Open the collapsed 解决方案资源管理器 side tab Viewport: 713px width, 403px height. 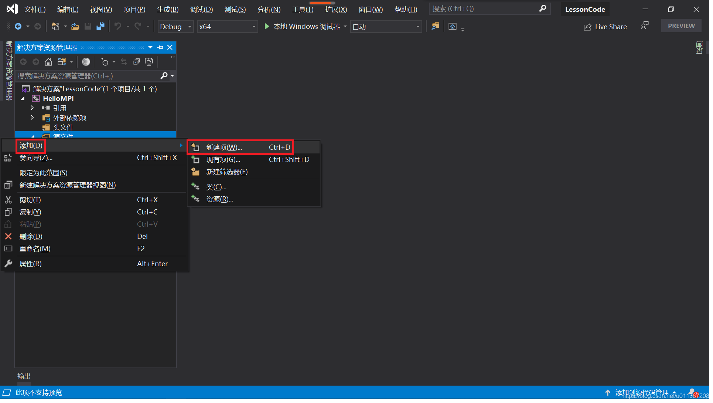coord(9,71)
